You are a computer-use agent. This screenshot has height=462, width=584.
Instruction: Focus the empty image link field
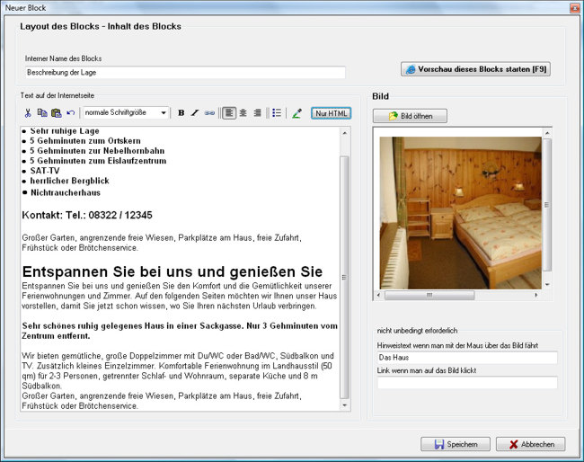(x=467, y=383)
